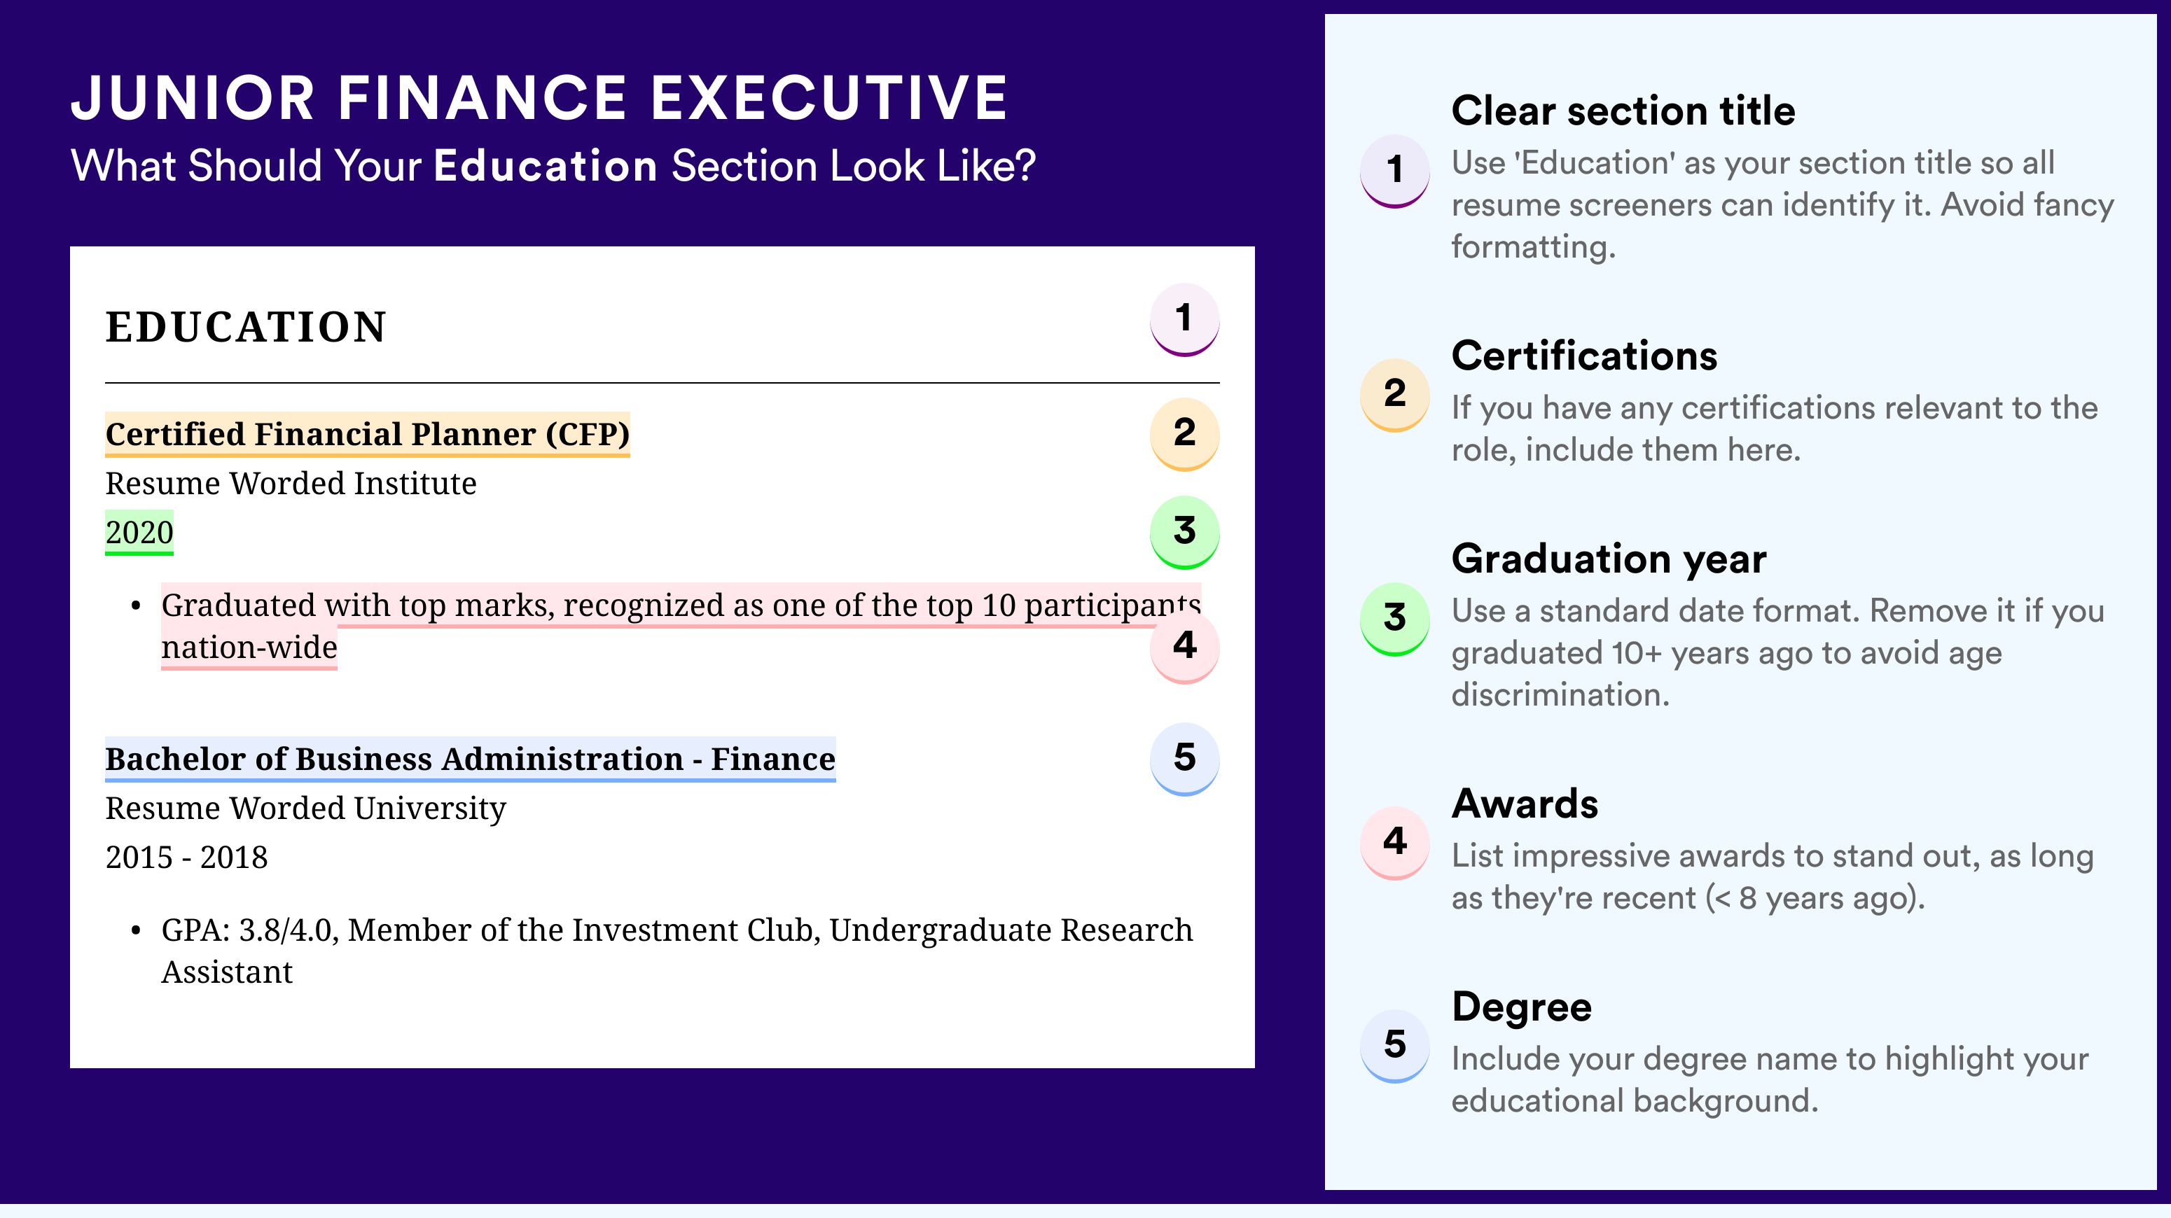2171x1218 pixels.
Task: Click the green highlighted year 2020
Action: pyautogui.click(x=139, y=532)
